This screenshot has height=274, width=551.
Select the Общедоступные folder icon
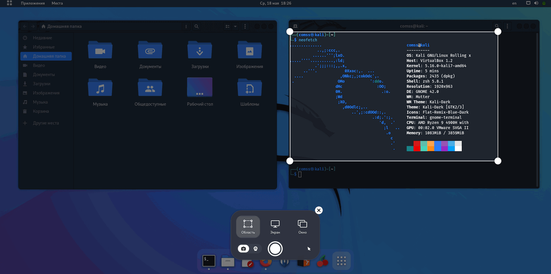point(150,87)
